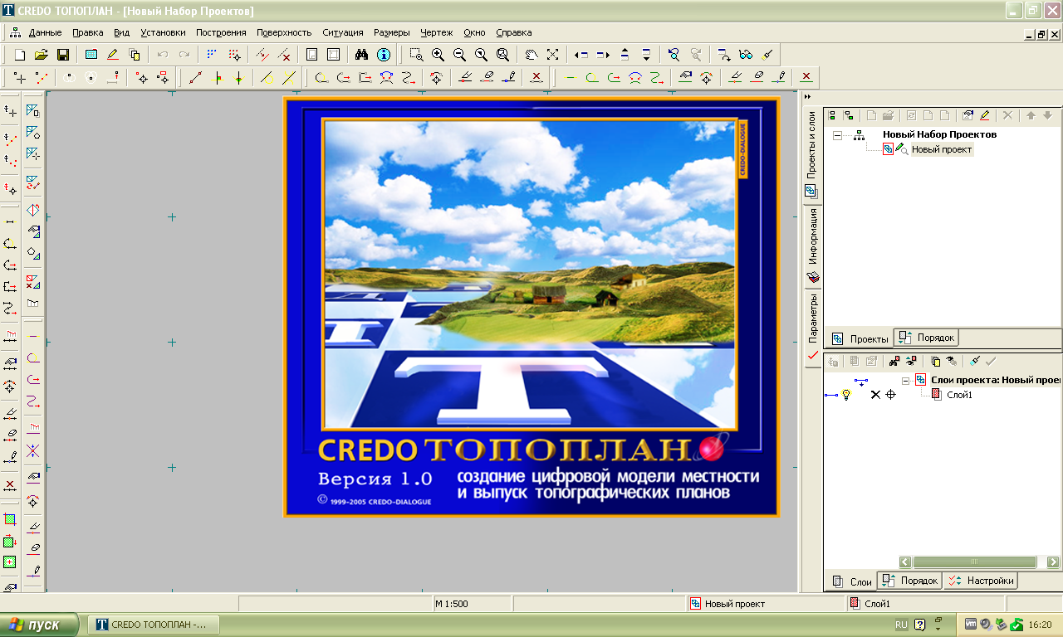The image size is (1063, 637).
Task: Click the project set hierarchy icon left of menu bar
Action: 15,32
